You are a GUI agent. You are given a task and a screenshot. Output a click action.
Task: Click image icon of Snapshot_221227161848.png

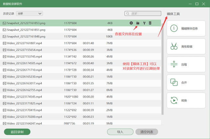coord(4,37)
